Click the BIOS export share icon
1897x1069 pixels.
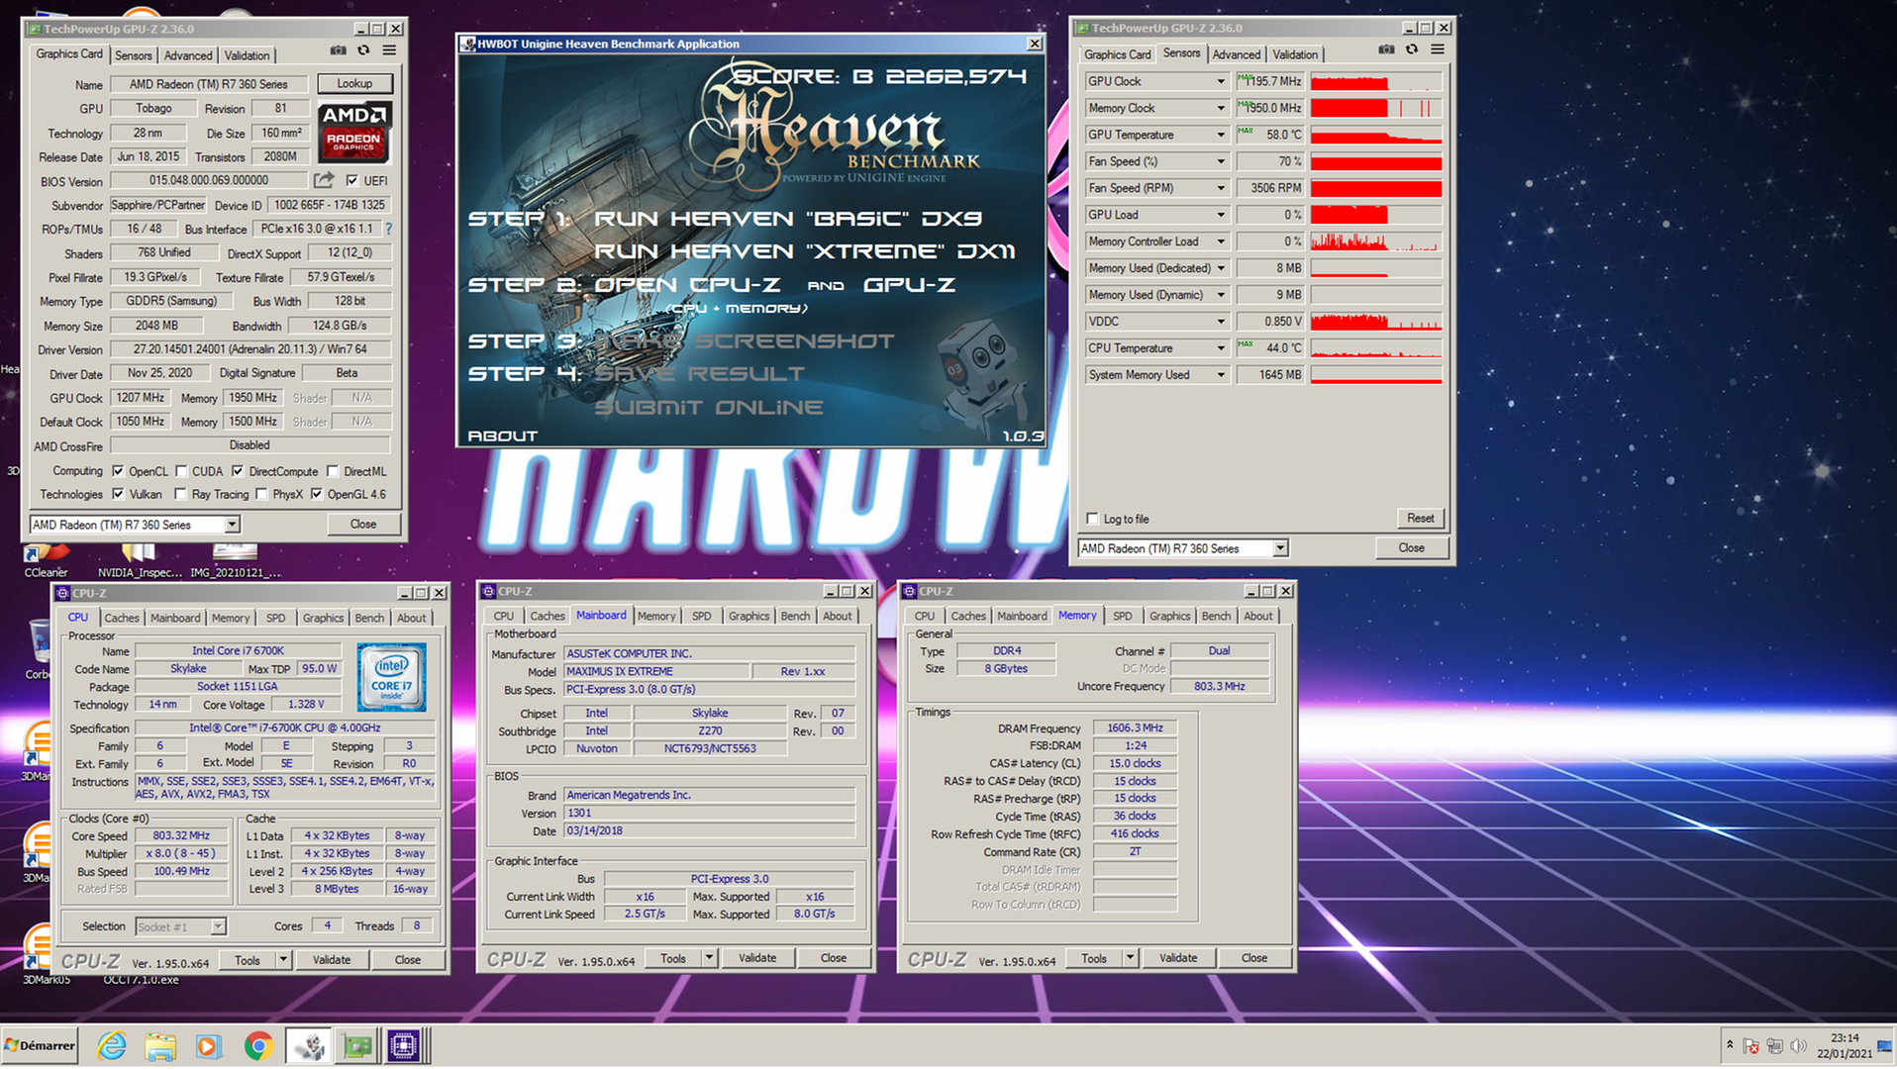coord(324,180)
